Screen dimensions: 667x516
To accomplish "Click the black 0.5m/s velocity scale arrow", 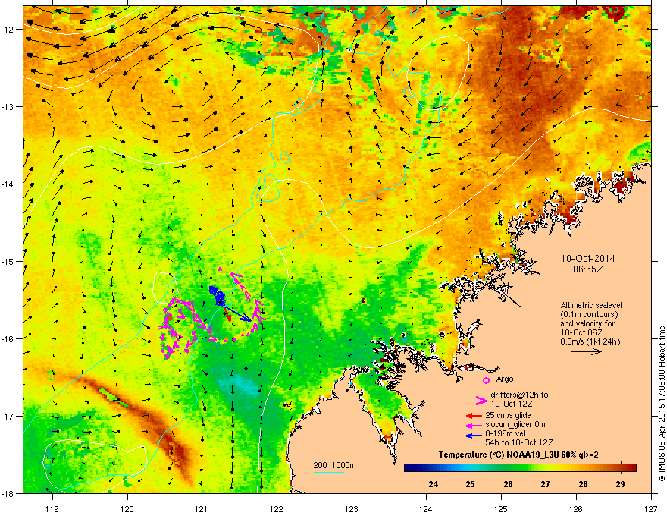I will (586, 351).
